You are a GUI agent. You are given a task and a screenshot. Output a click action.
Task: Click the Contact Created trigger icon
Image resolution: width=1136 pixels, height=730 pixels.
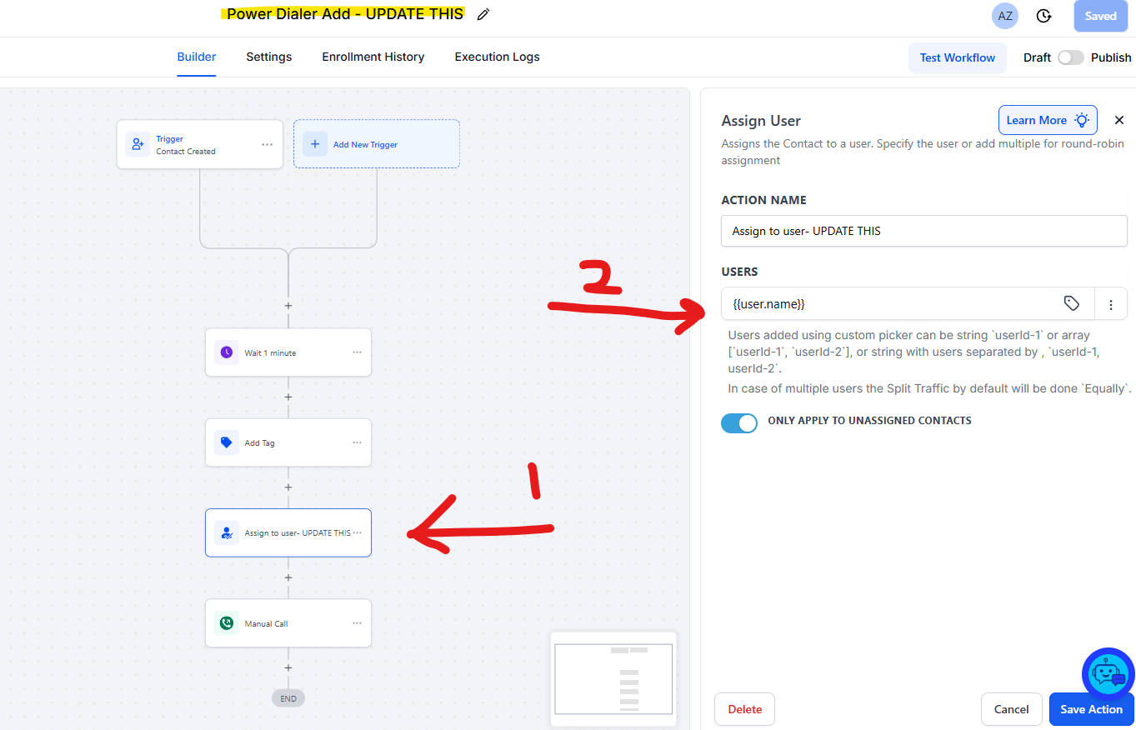(x=138, y=144)
